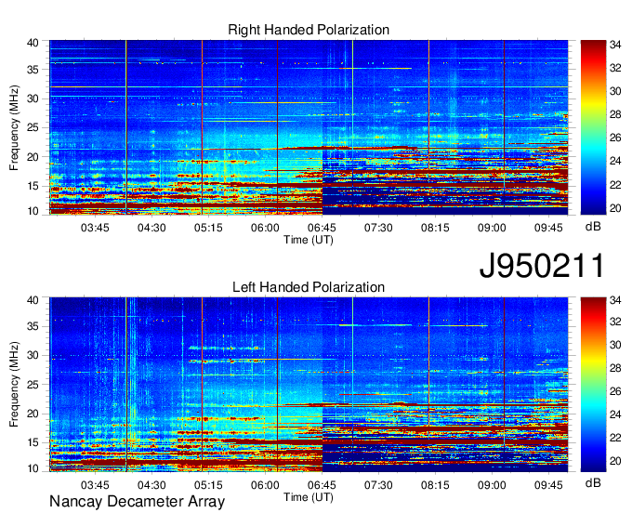Click the 06:45 time tick under Left Handed plot
This screenshot has width=632, height=513.
[322, 485]
